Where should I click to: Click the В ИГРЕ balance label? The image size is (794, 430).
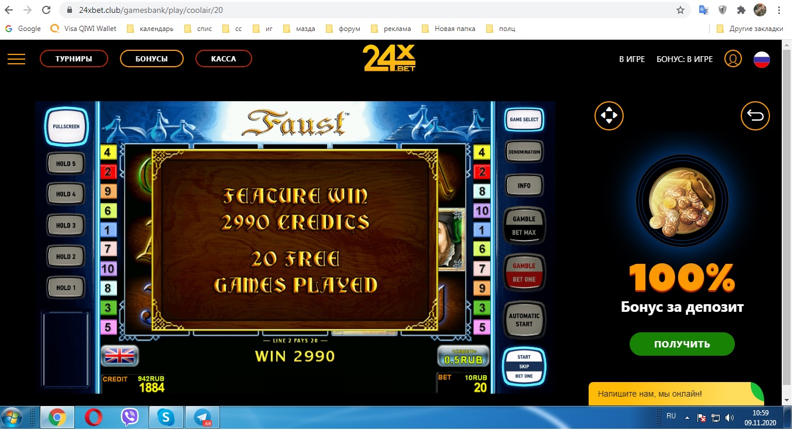pos(632,59)
